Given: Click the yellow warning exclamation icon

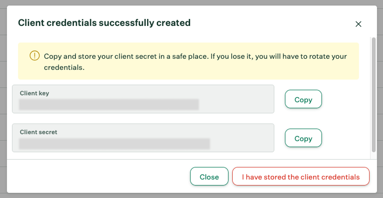Looking at the screenshot, I should pos(35,56).
